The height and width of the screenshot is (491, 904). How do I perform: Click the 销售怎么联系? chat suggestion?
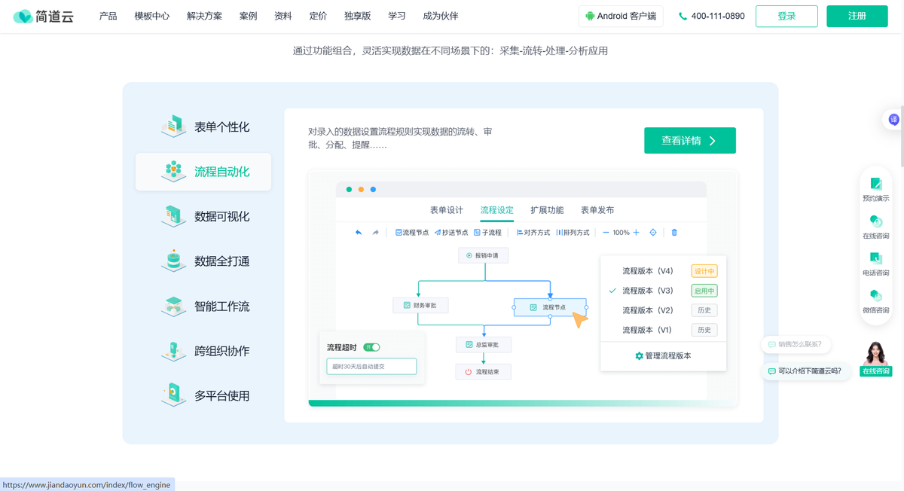click(796, 344)
